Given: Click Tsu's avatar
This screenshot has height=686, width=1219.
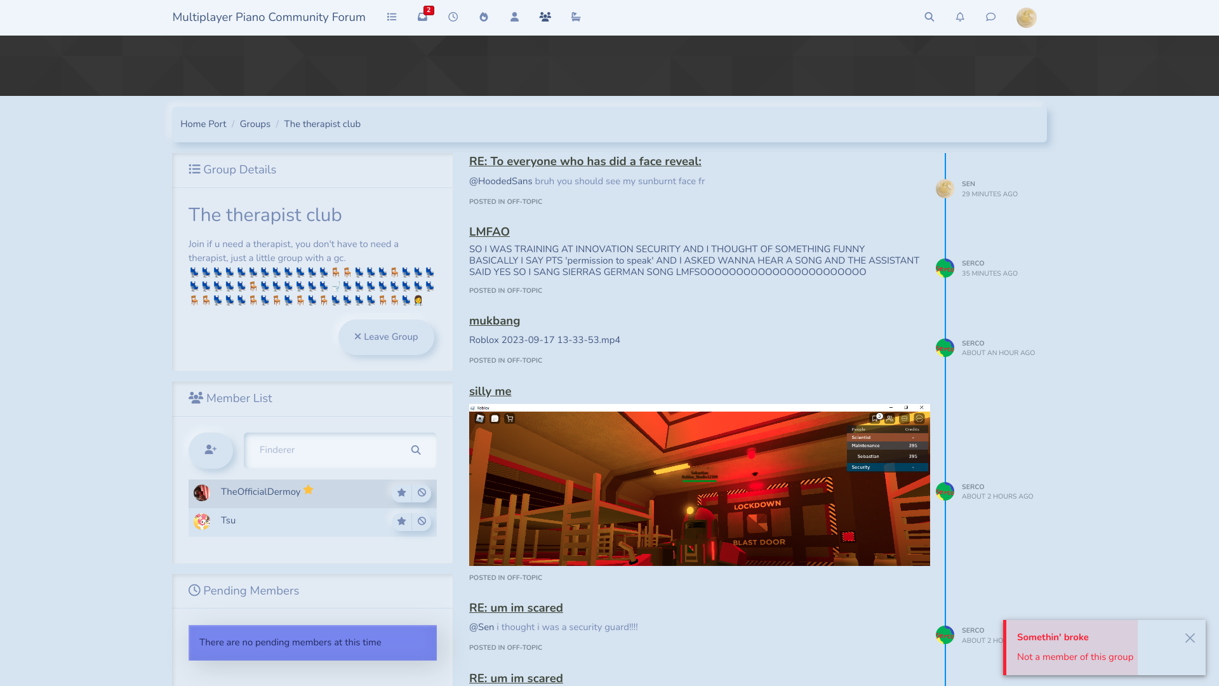Looking at the screenshot, I should 202,521.
